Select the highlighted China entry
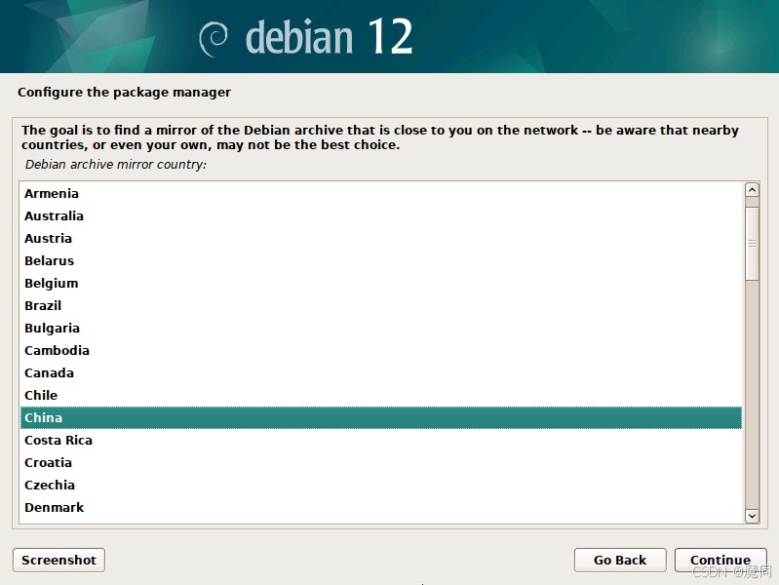The image size is (779, 585). point(381,417)
